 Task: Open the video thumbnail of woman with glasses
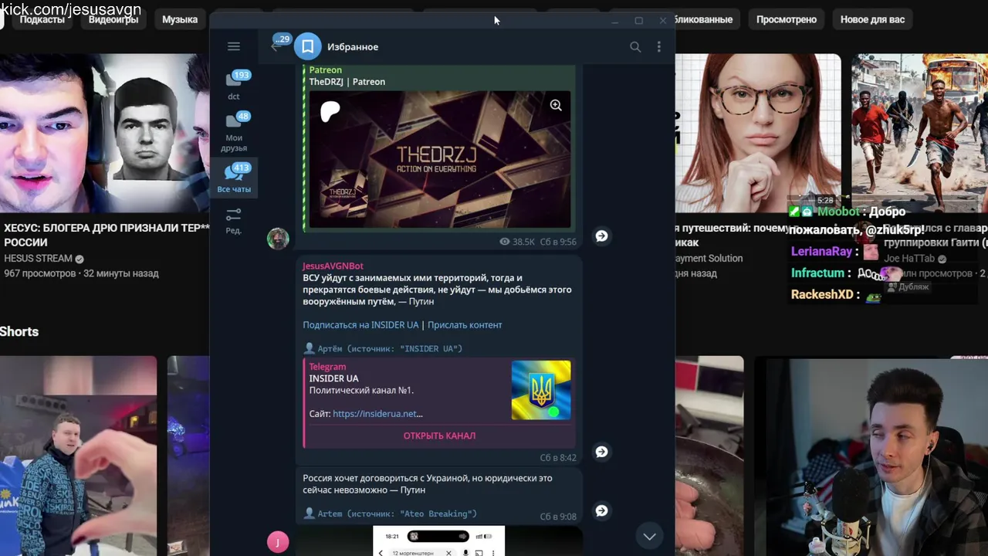click(x=758, y=133)
